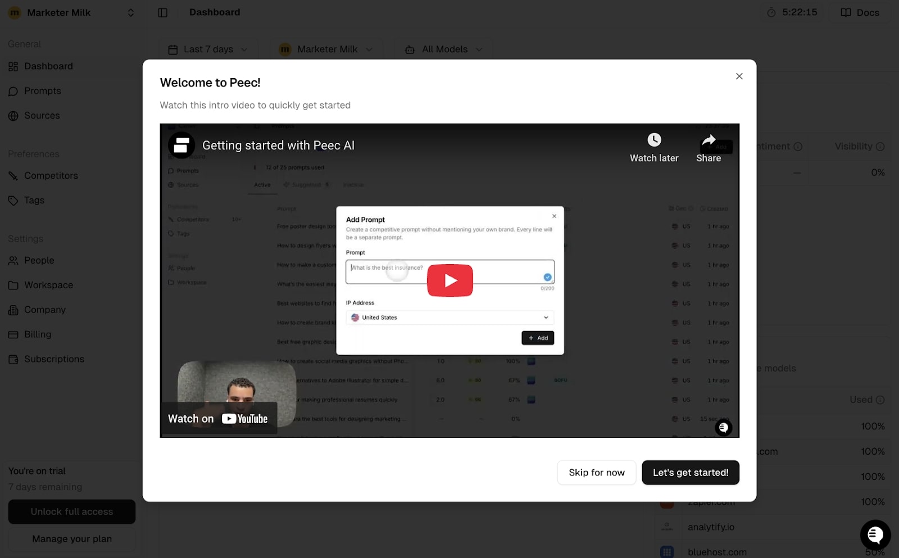Click the Competitors sword icon
The height and width of the screenshot is (558, 899).
coord(13,176)
